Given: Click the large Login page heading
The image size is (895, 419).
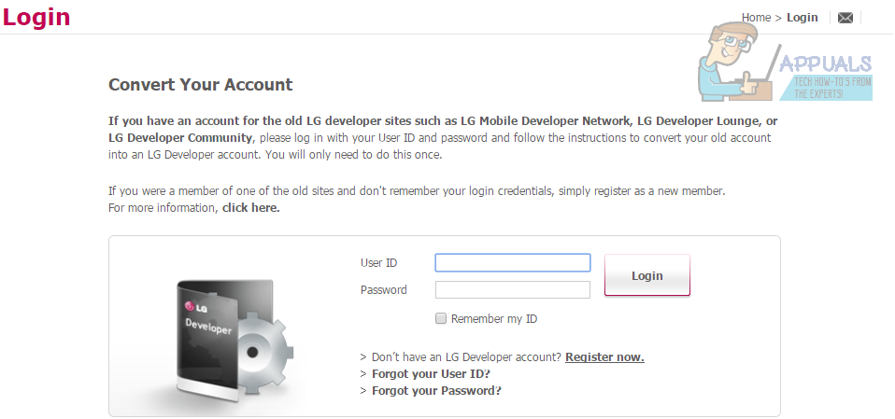Looking at the screenshot, I should [x=36, y=17].
